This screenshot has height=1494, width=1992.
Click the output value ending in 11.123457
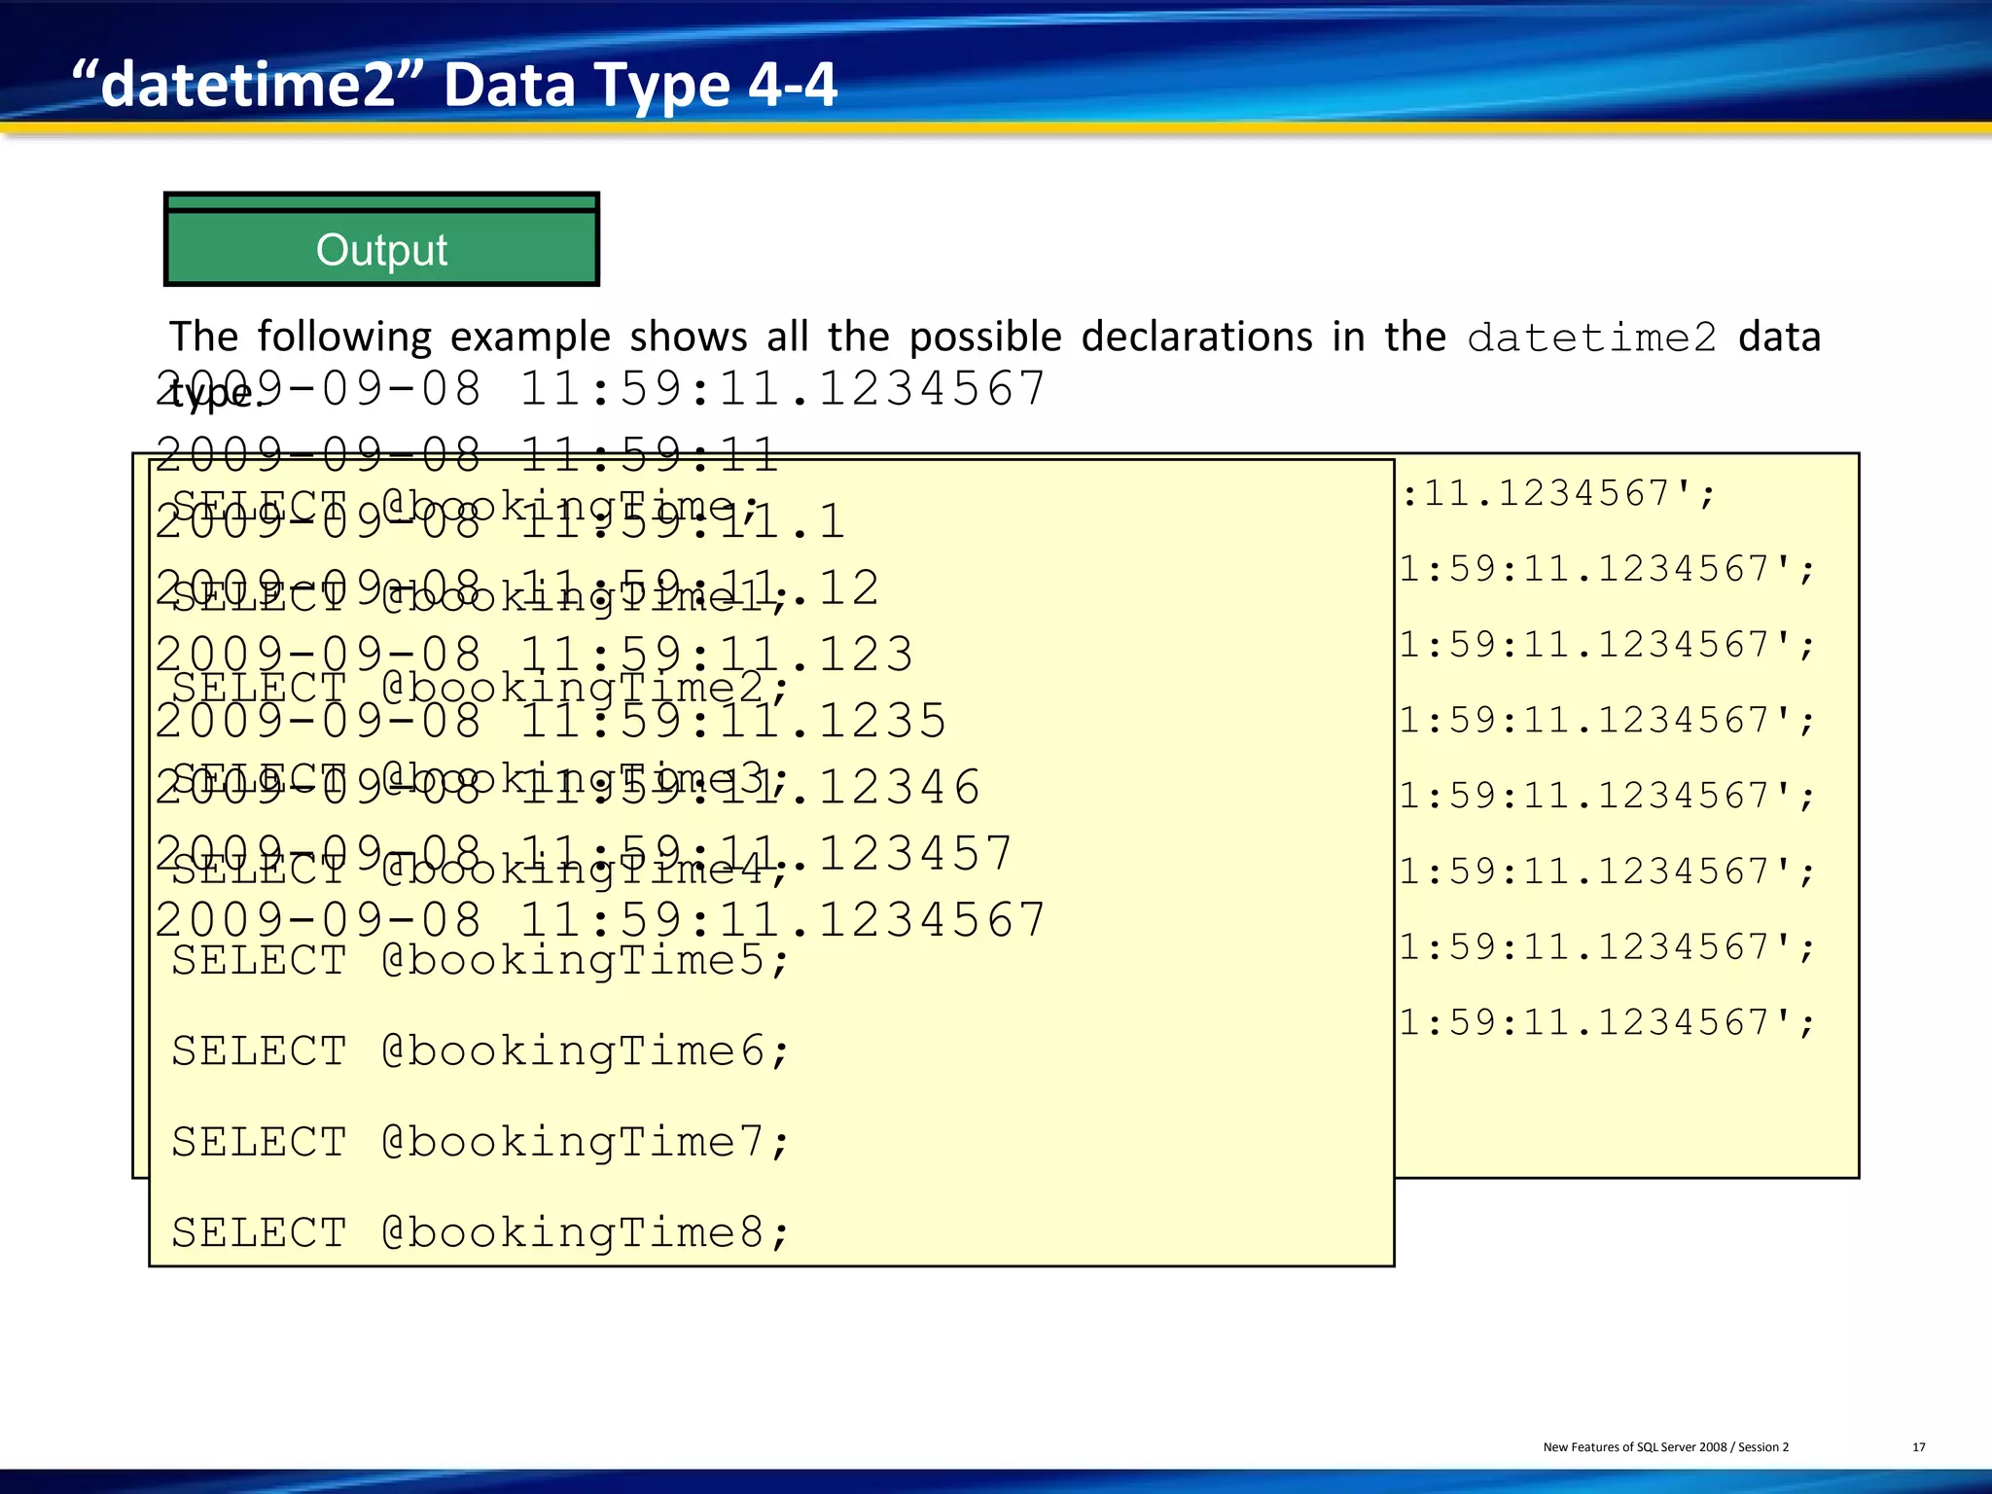pos(584,854)
